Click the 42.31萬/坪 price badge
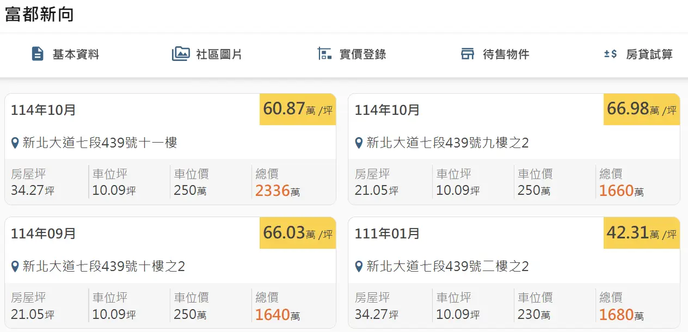Viewport: 688px width, 332px height. tap(641, 233)
